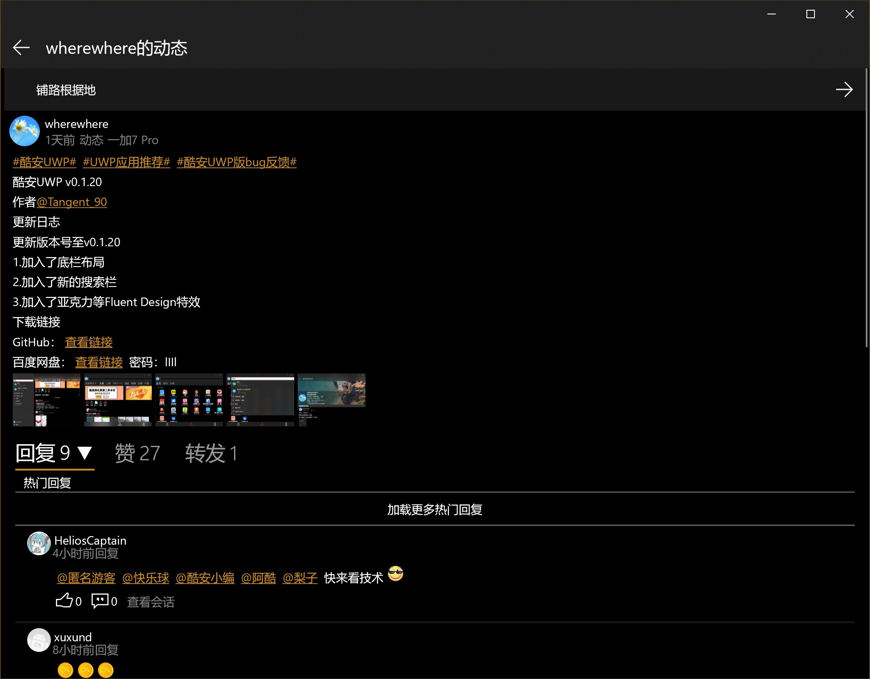Like HeliosCaptain's reply with thumbs-up icon
This screenshot has height=679, width=870.
[x=64, y=601]
